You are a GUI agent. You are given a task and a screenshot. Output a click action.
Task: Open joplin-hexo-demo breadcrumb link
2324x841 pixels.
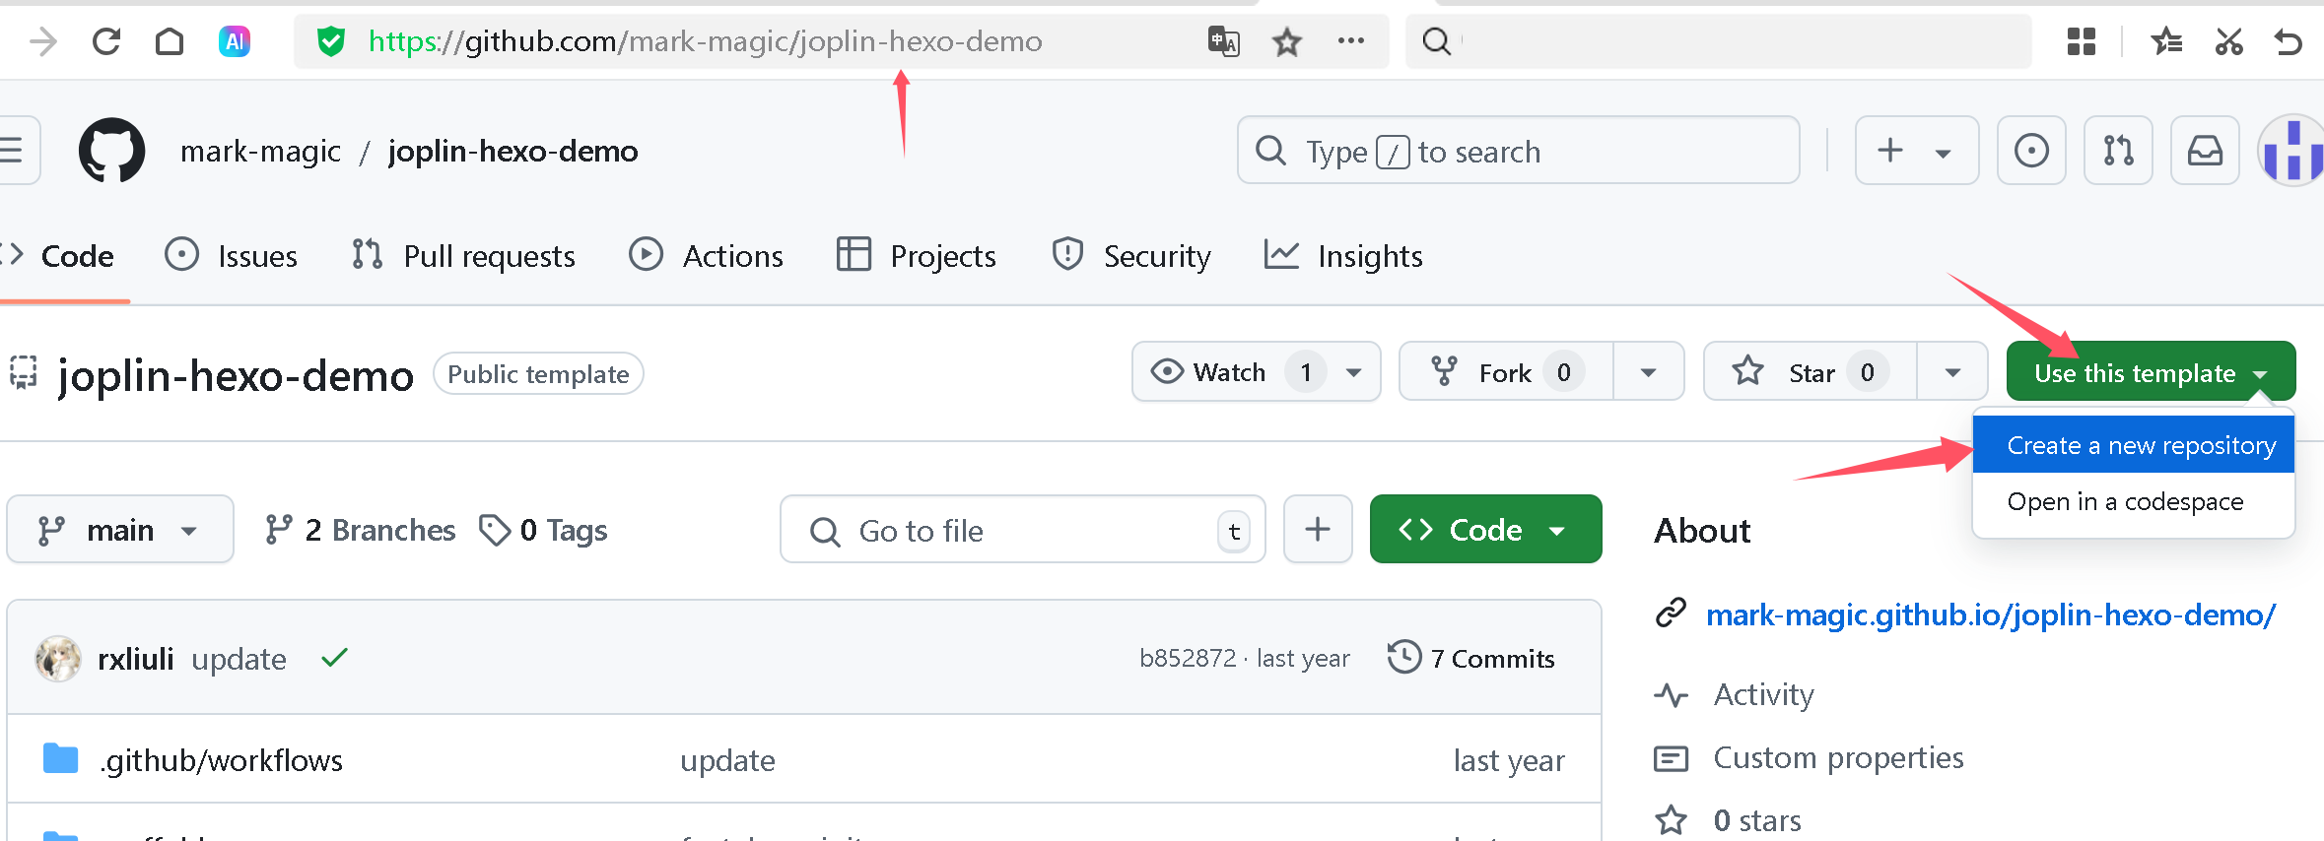513,151
